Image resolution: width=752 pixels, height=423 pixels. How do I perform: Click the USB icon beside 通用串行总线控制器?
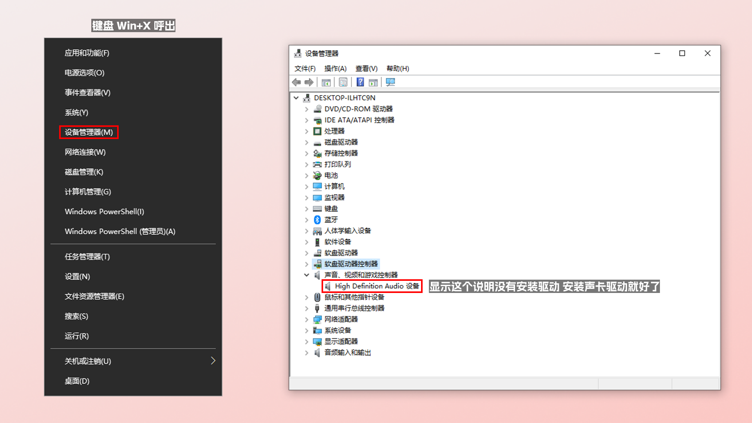coord(317,308)
